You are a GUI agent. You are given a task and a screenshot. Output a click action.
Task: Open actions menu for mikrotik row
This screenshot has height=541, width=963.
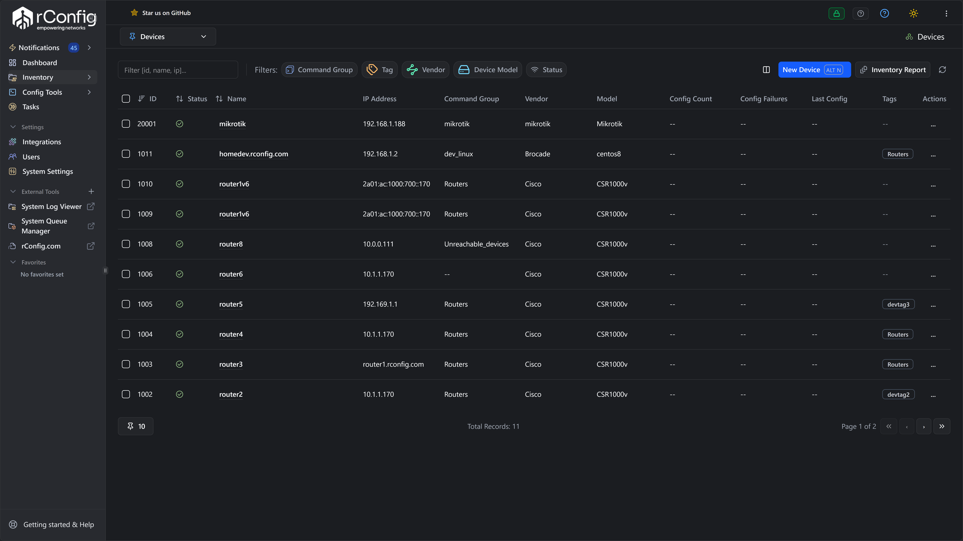coord(933,125)
